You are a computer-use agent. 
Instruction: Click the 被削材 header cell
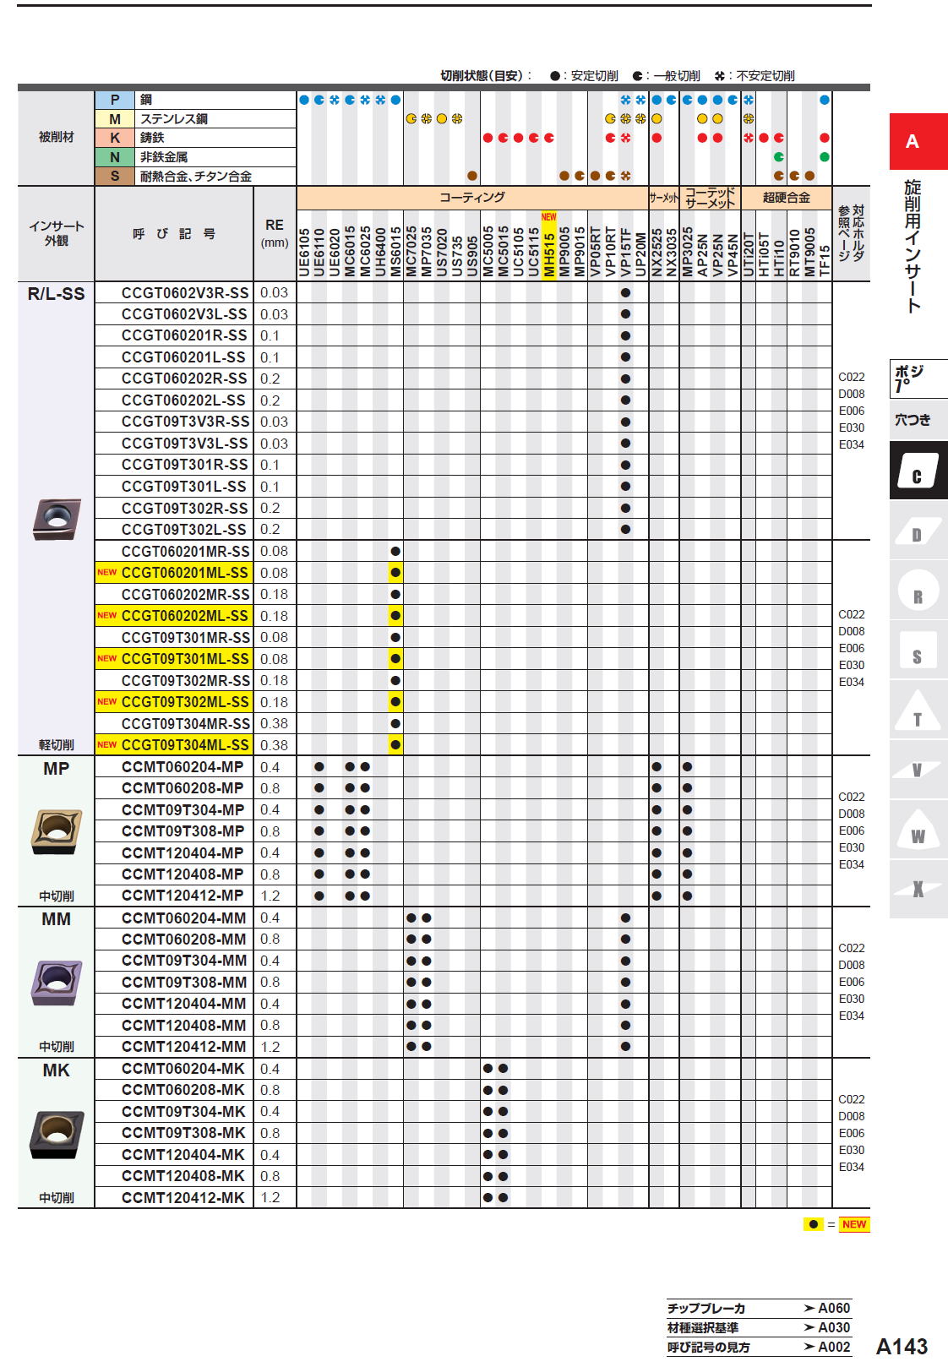click(57, 138)
